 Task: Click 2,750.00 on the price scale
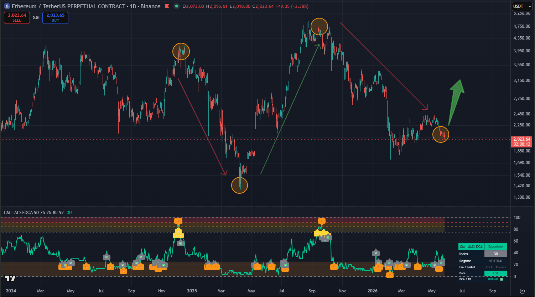tap(521, 98)
